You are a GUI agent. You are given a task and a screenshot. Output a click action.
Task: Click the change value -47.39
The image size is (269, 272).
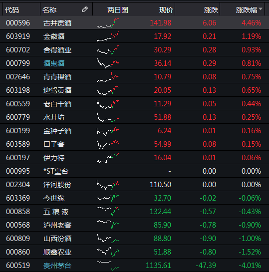(206, 266)
